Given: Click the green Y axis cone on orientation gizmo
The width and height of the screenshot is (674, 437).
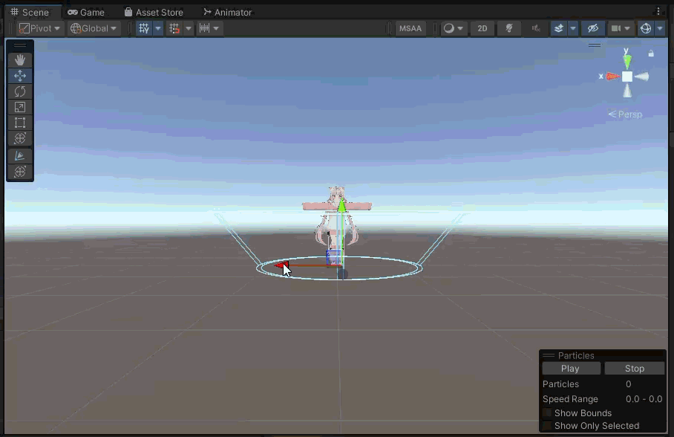Looking at the screenshot, I should pyautogui.click(x=627, y=61).
